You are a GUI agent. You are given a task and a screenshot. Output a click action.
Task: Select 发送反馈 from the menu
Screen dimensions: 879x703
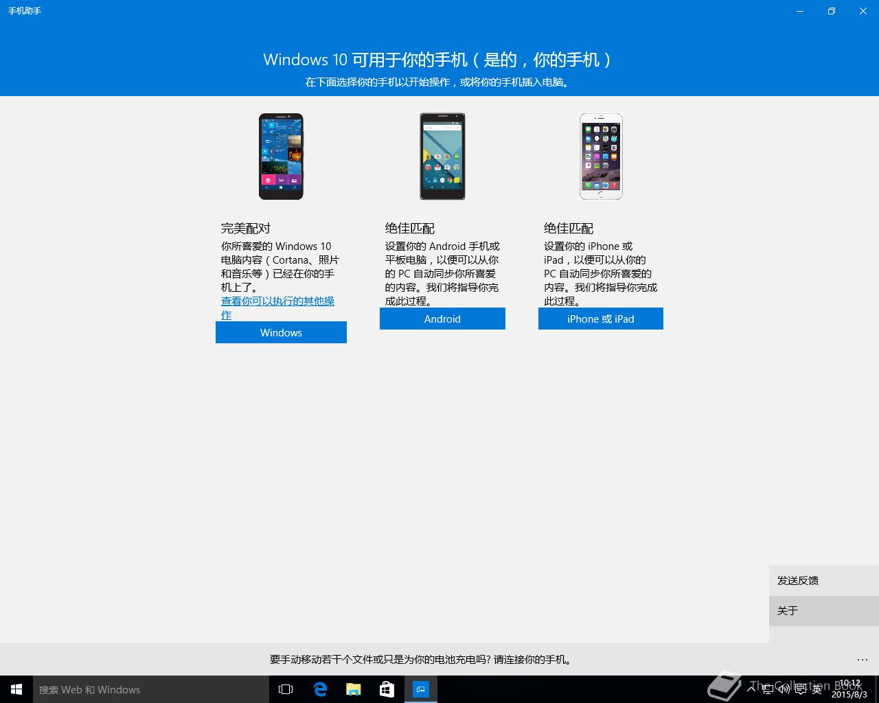pyautogui.click(x=824, y=580)
